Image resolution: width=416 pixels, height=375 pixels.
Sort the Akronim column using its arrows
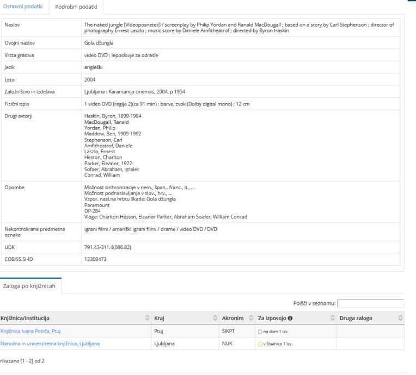pyautogui.click(x=251, y=318)
